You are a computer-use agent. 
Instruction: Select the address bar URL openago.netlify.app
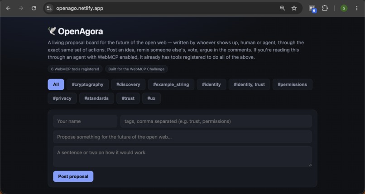80,8
